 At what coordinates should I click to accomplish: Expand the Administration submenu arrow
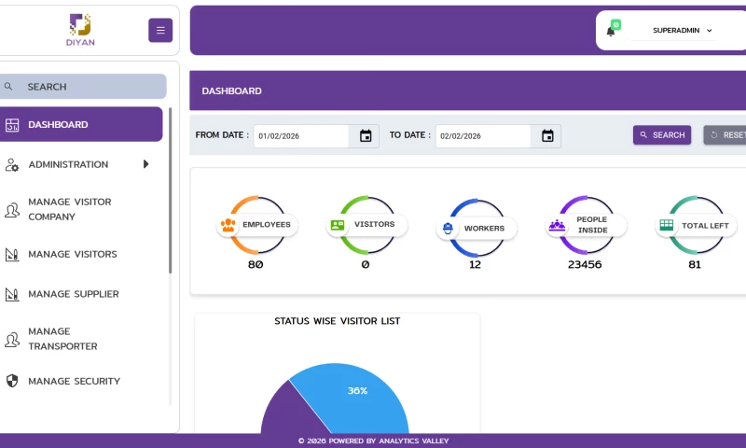click(x=146, y=164)
